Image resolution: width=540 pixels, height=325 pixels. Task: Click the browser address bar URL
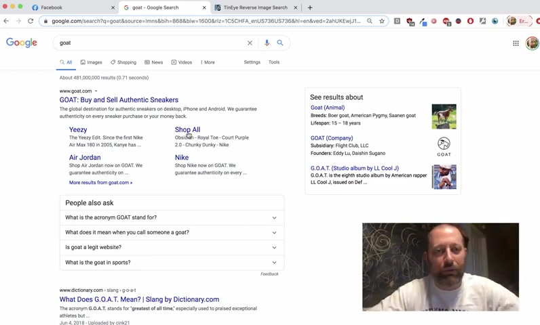click(206, 21)
